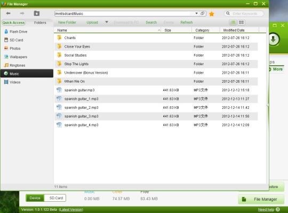Add current folder to favorites star
The height and width of the screenshot is (213, 288).
212,14
